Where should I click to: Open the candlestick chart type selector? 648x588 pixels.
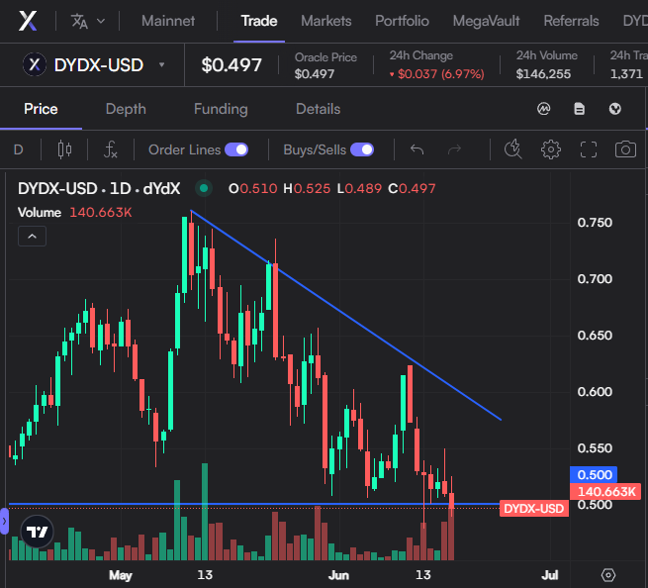[x=65, y=149]
